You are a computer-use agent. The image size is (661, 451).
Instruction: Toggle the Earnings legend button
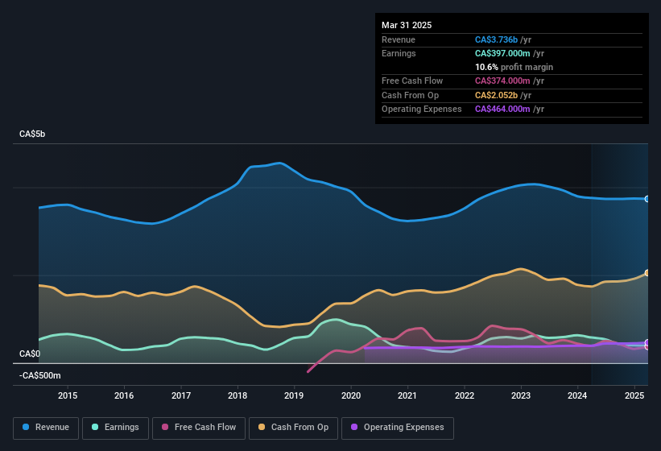(115, 428)
